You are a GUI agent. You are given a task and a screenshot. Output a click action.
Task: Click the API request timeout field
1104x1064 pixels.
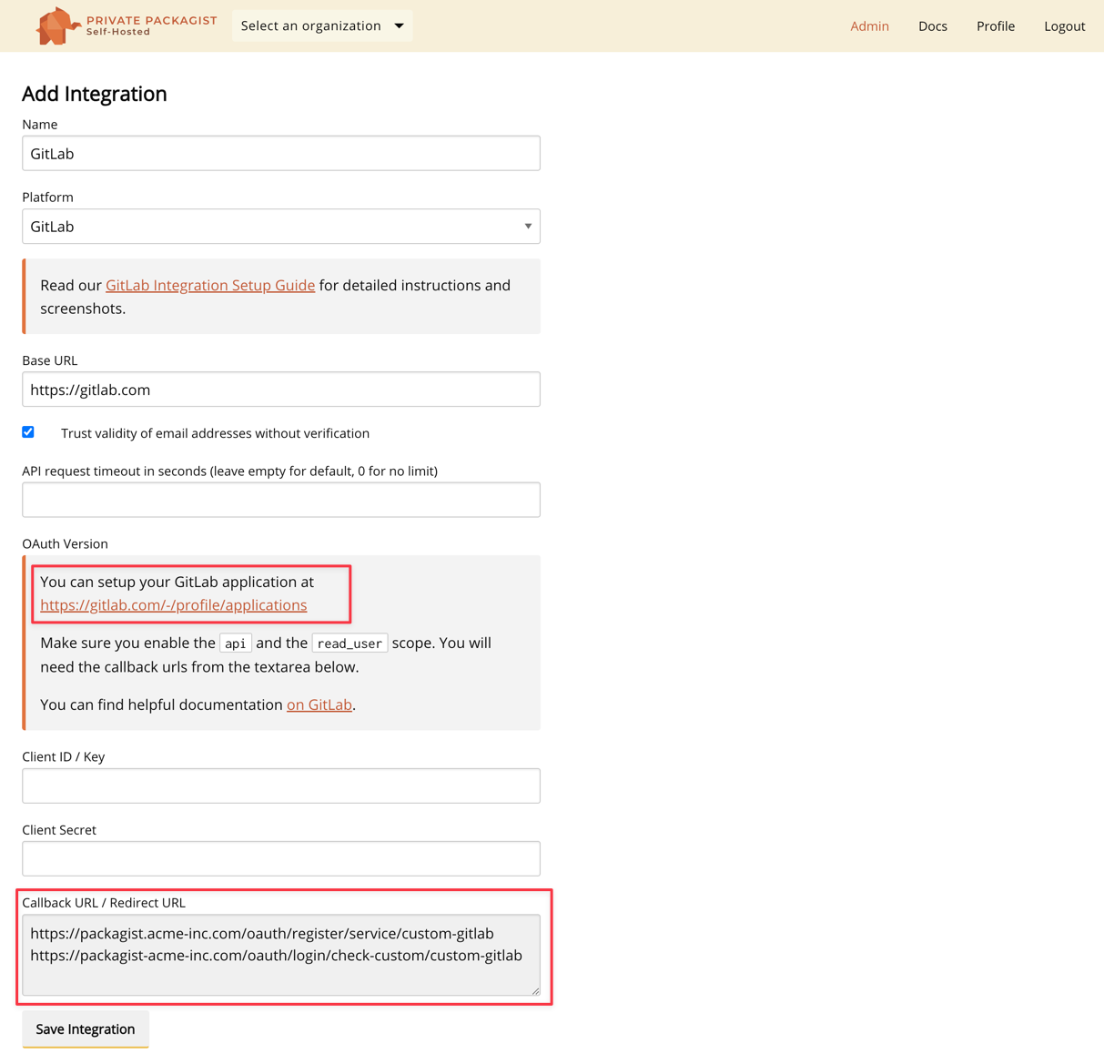click(x=280, y=500)
